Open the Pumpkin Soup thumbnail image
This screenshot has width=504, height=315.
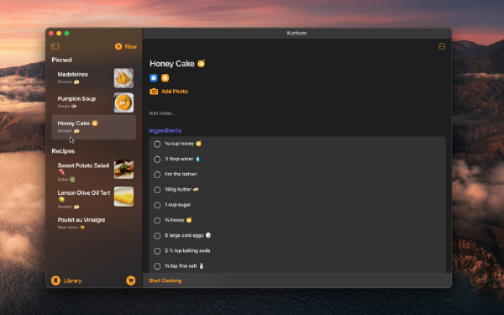coord(123,102)
